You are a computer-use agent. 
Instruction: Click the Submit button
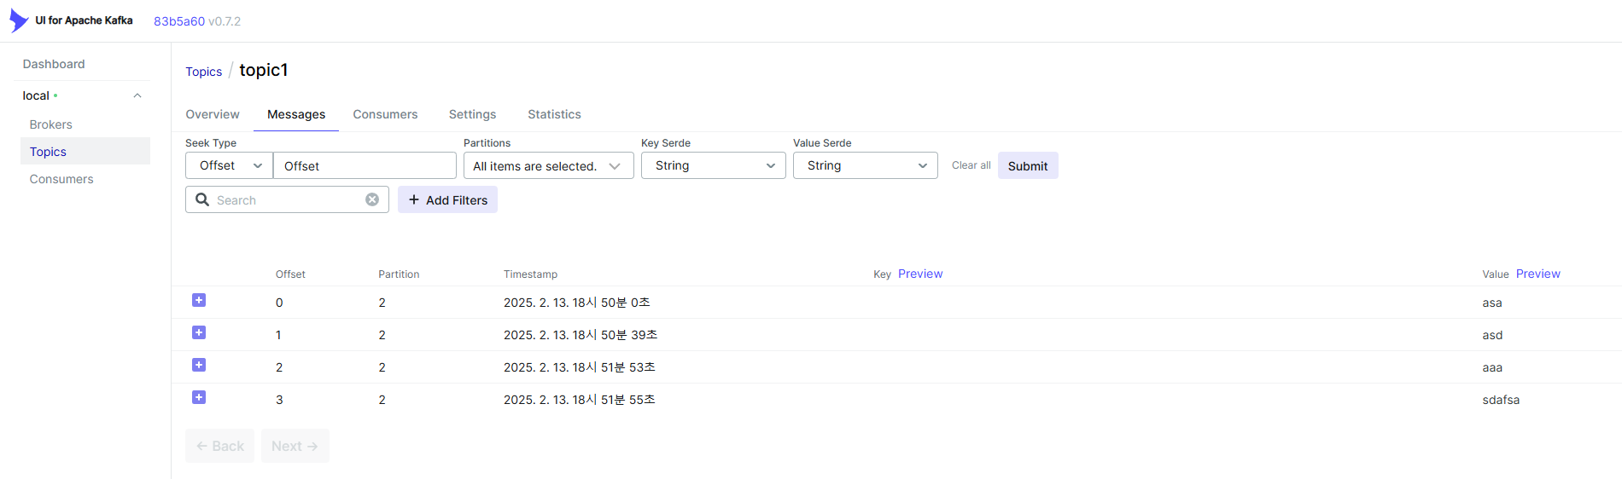[x=1028, y=165]
